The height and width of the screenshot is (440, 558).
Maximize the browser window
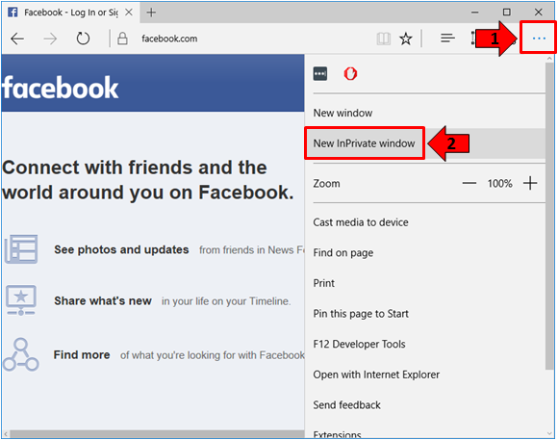click(x=506, y=13)
